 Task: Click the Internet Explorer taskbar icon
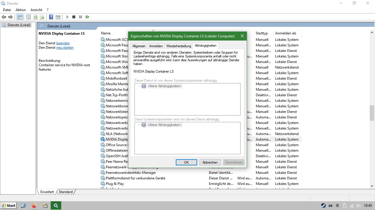[23, 206]
